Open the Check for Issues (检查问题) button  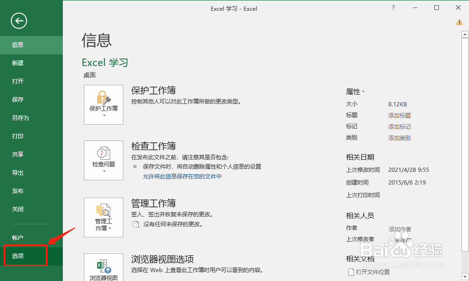104,160
